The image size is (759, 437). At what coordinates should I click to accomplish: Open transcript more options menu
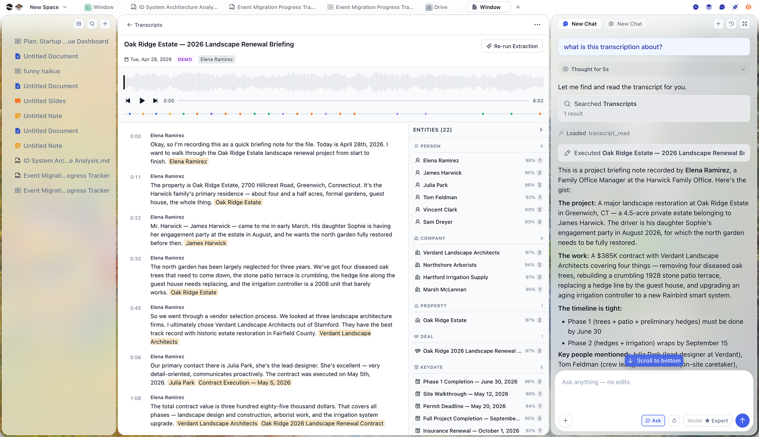click(537, 25)
